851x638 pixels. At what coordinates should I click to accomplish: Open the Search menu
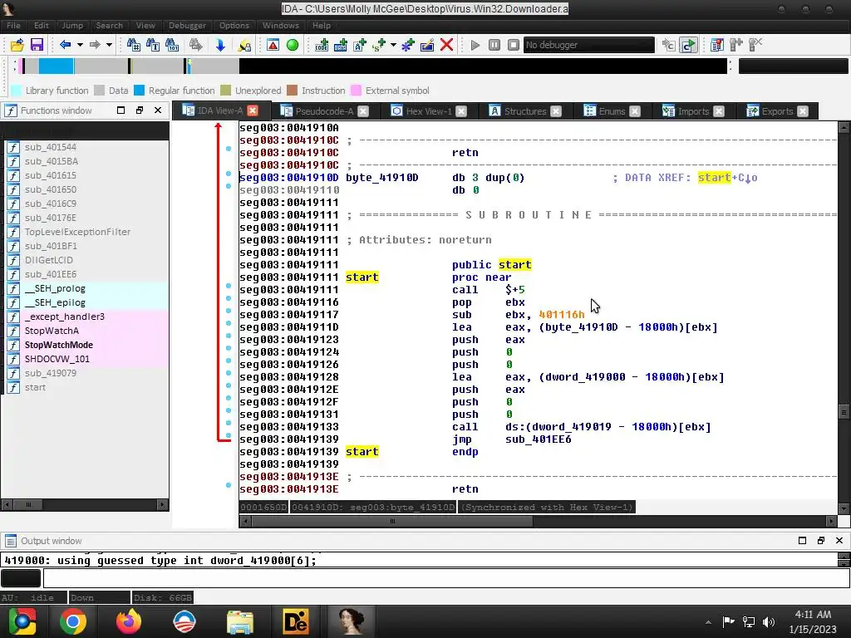[x=109, y=26]
